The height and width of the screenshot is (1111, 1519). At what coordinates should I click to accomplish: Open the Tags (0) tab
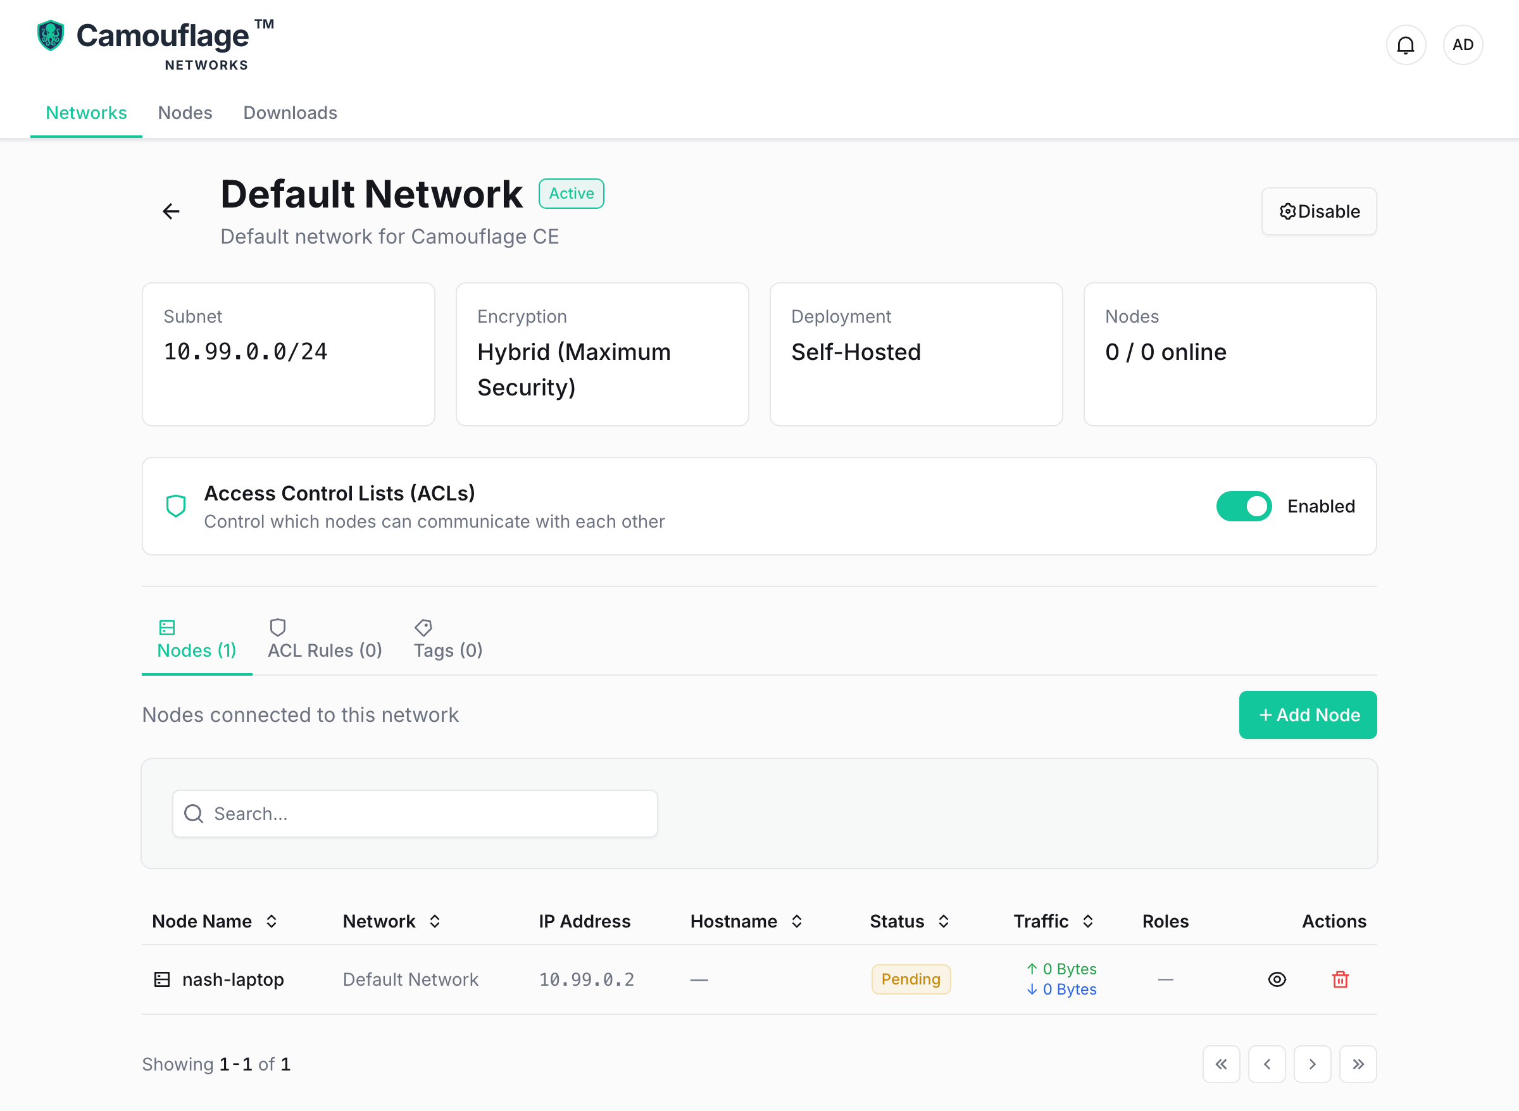[x=448, y=640]
